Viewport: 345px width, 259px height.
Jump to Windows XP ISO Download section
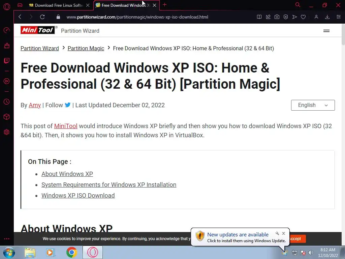78,195
